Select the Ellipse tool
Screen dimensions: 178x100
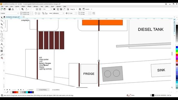(2, 37)
